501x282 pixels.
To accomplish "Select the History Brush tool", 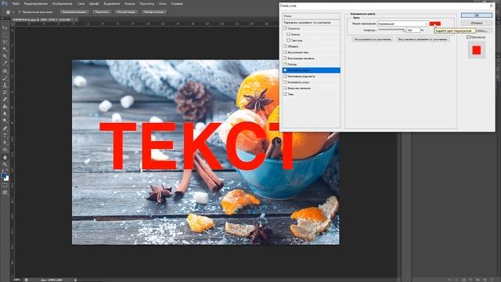I will [x=5, y=92].
